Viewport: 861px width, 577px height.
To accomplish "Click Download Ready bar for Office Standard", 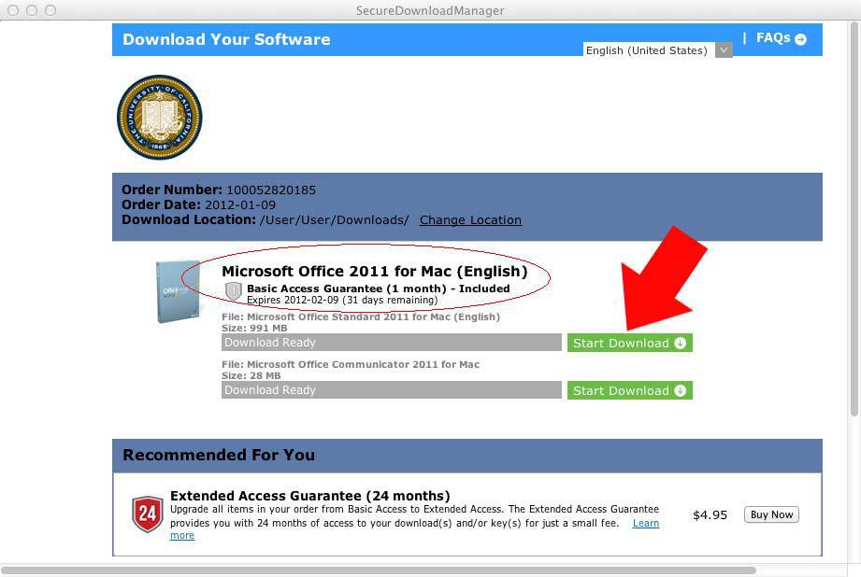I will click(x=392, y=343).
